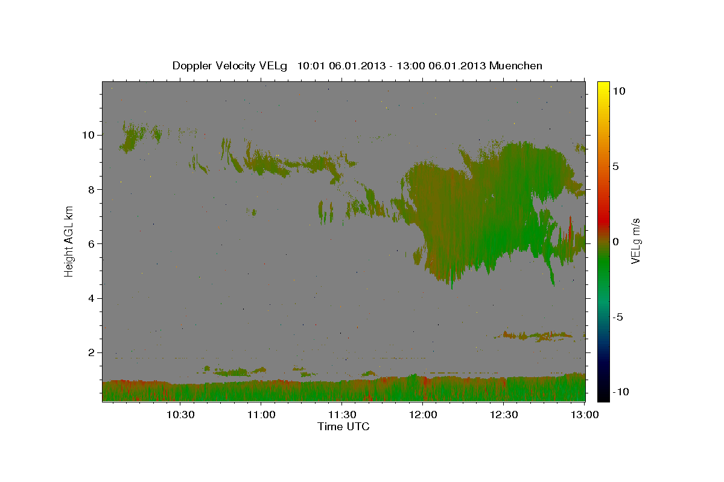Click the thin cloud layer at 2.6 km near 12:45
This screenshot has height=482, width=724.
click(534, 336)
